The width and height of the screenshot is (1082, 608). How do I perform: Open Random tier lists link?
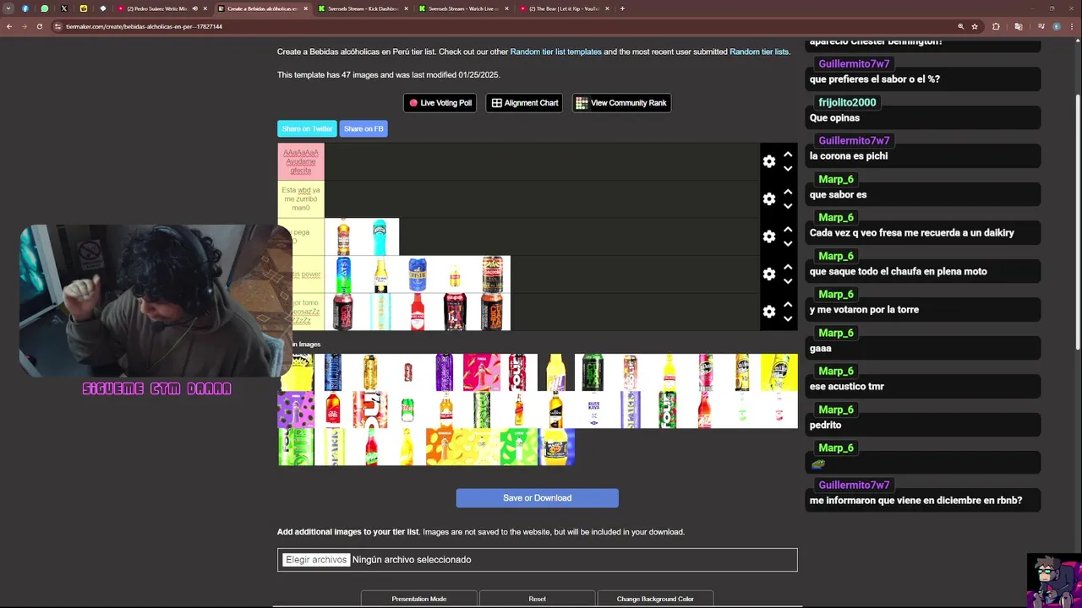(758, 52)
